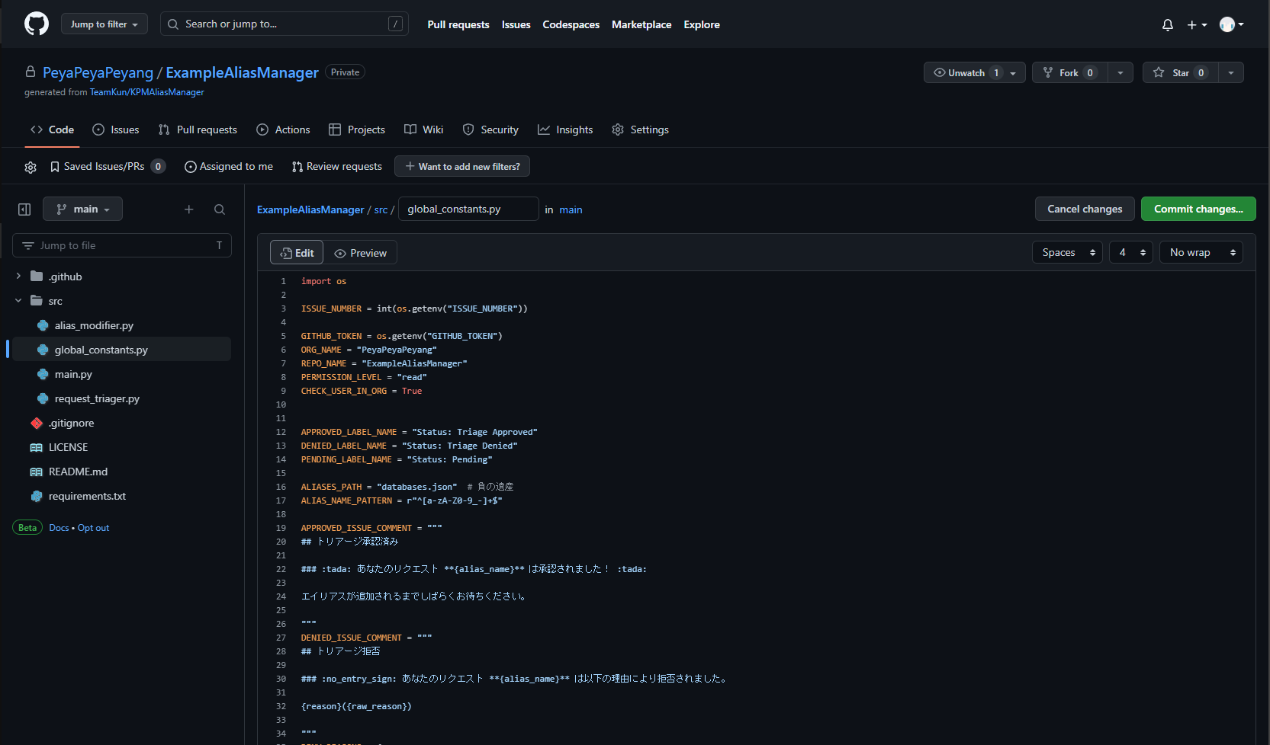Add a new file with plus icon
The width and height of the screenshot is (1270, 745).
click(x=189, y=209)
